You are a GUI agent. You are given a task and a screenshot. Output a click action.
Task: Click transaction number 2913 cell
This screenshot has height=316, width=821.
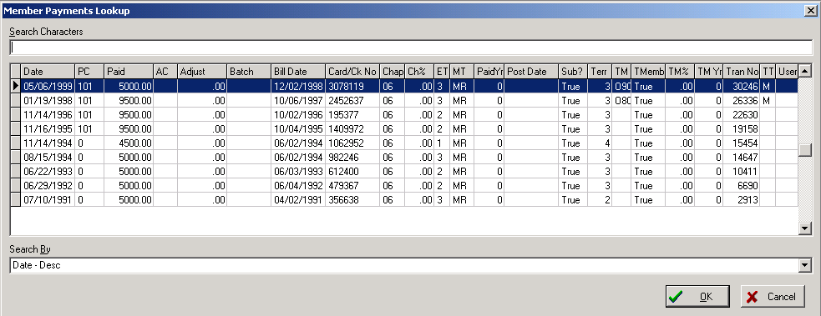click(742, 199)
